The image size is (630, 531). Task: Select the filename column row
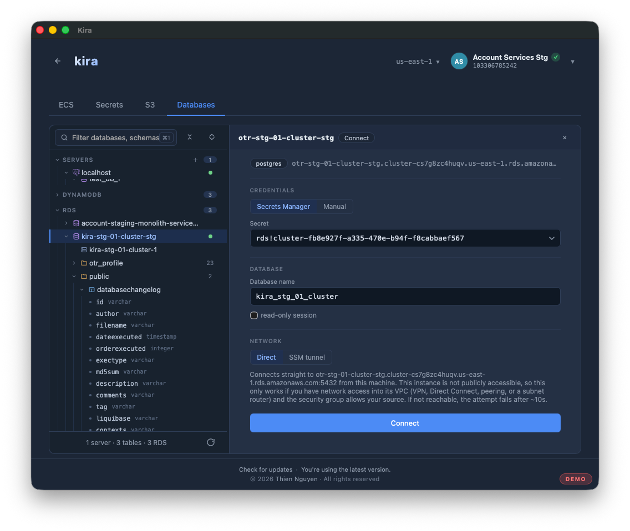125,325
